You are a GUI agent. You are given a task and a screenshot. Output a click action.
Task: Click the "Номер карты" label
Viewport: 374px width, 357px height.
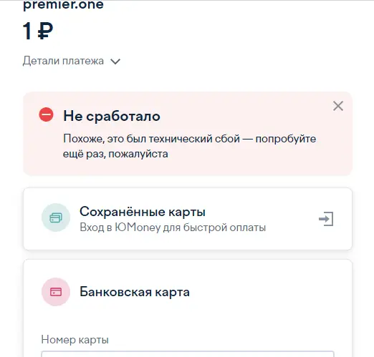pyautogui.click(x=75, y=340)
